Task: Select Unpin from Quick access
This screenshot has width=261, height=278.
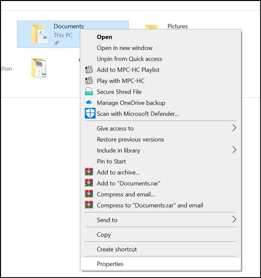Action: pyautogui.click(x=161, y=59)
